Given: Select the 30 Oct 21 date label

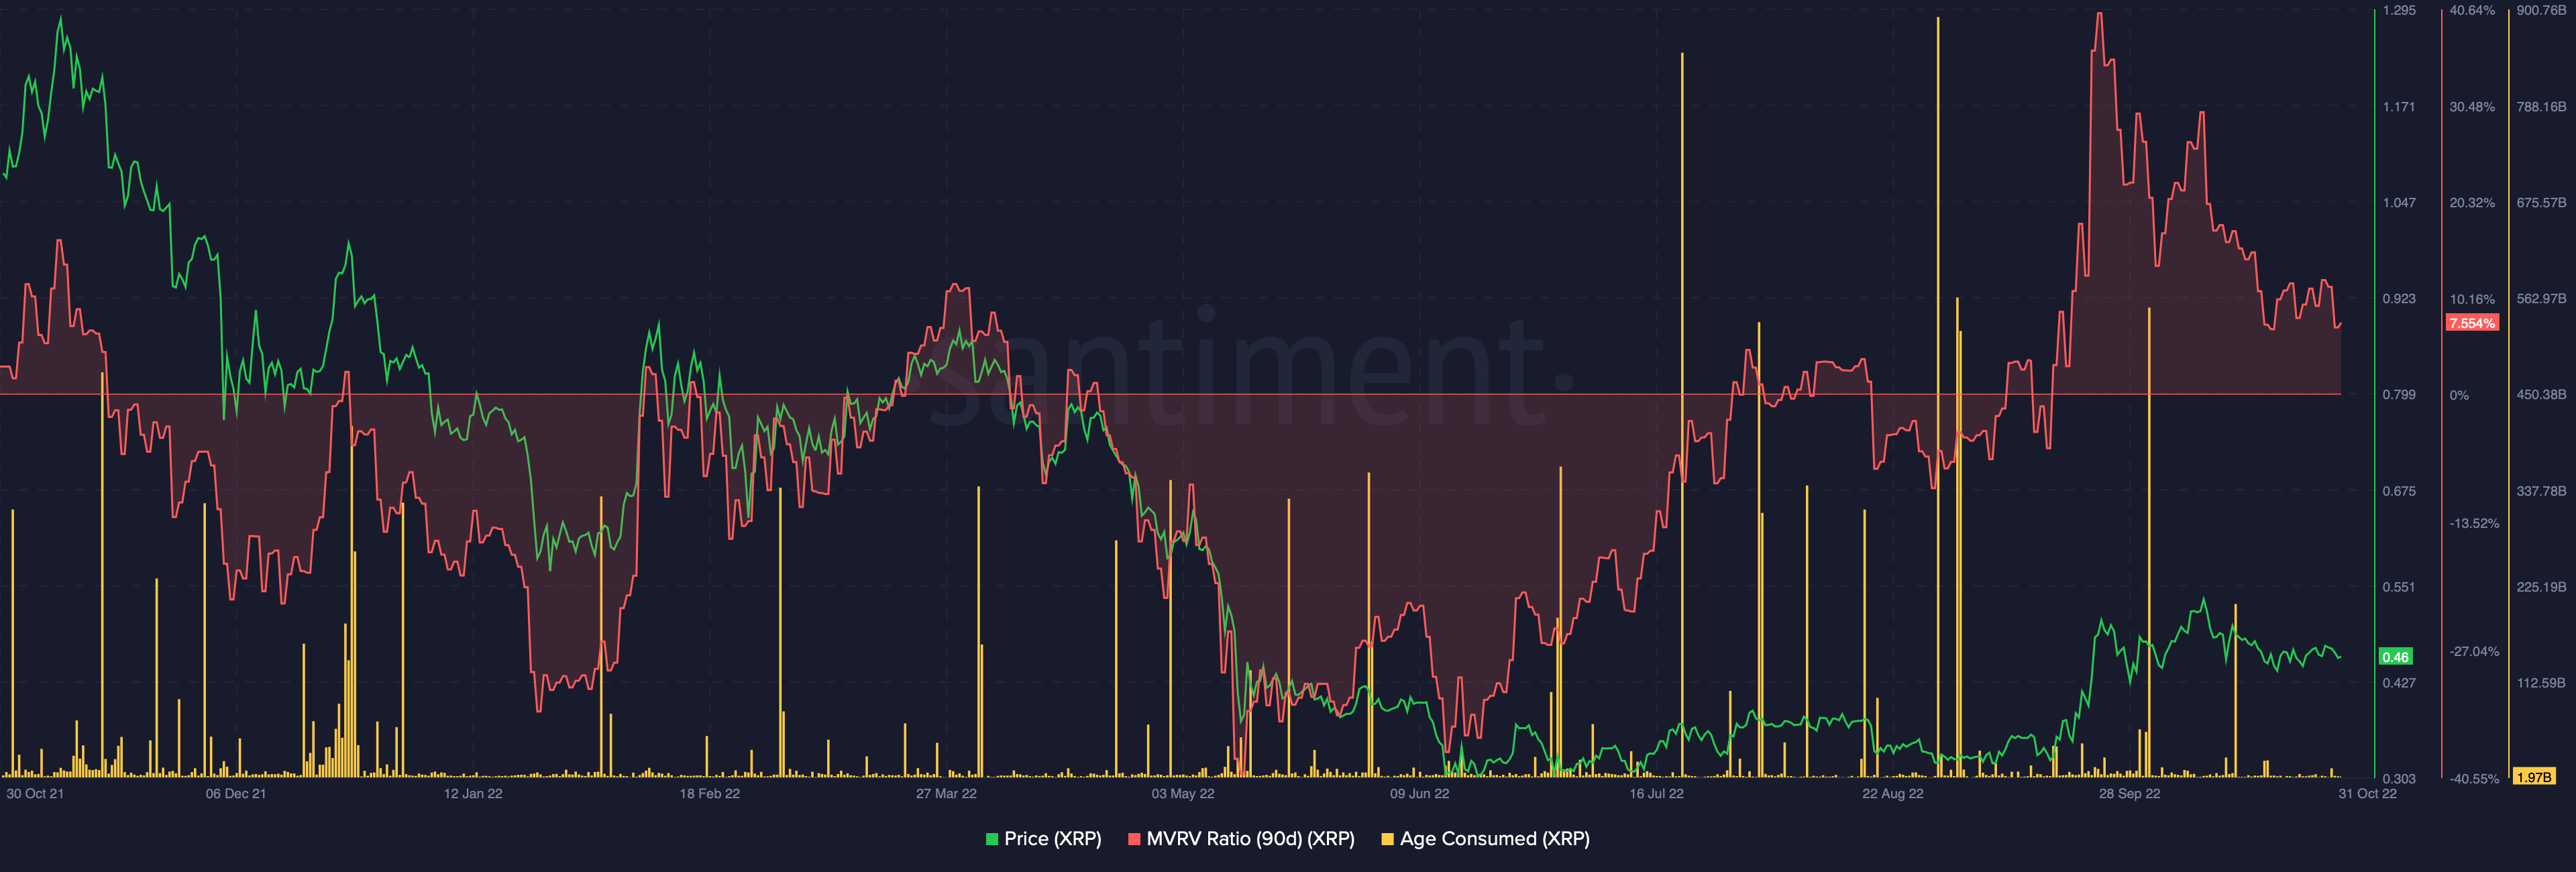Looking at the screenshot, I should 35,794.
